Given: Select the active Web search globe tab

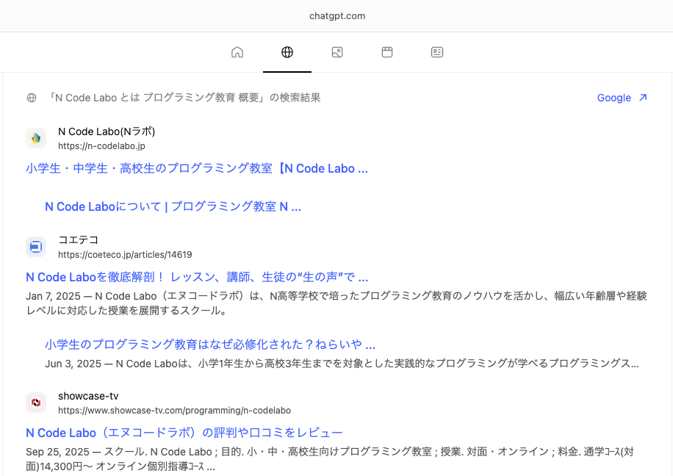Looking at the screenshot, I should click(287, 52).
